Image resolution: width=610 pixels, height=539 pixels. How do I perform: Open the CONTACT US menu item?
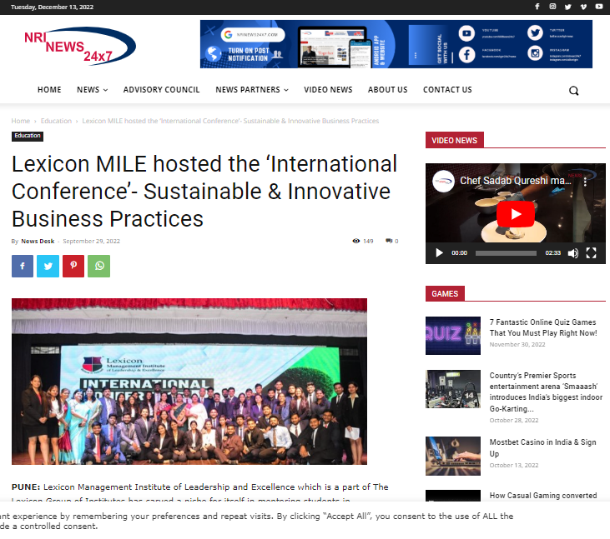point(447,90)
